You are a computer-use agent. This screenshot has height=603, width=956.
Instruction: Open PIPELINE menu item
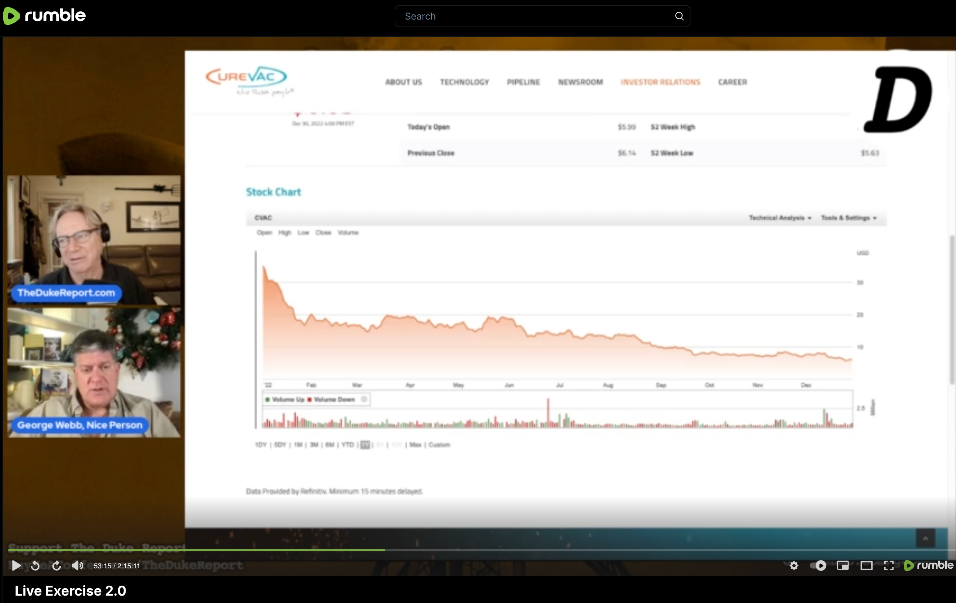point(523,82)
